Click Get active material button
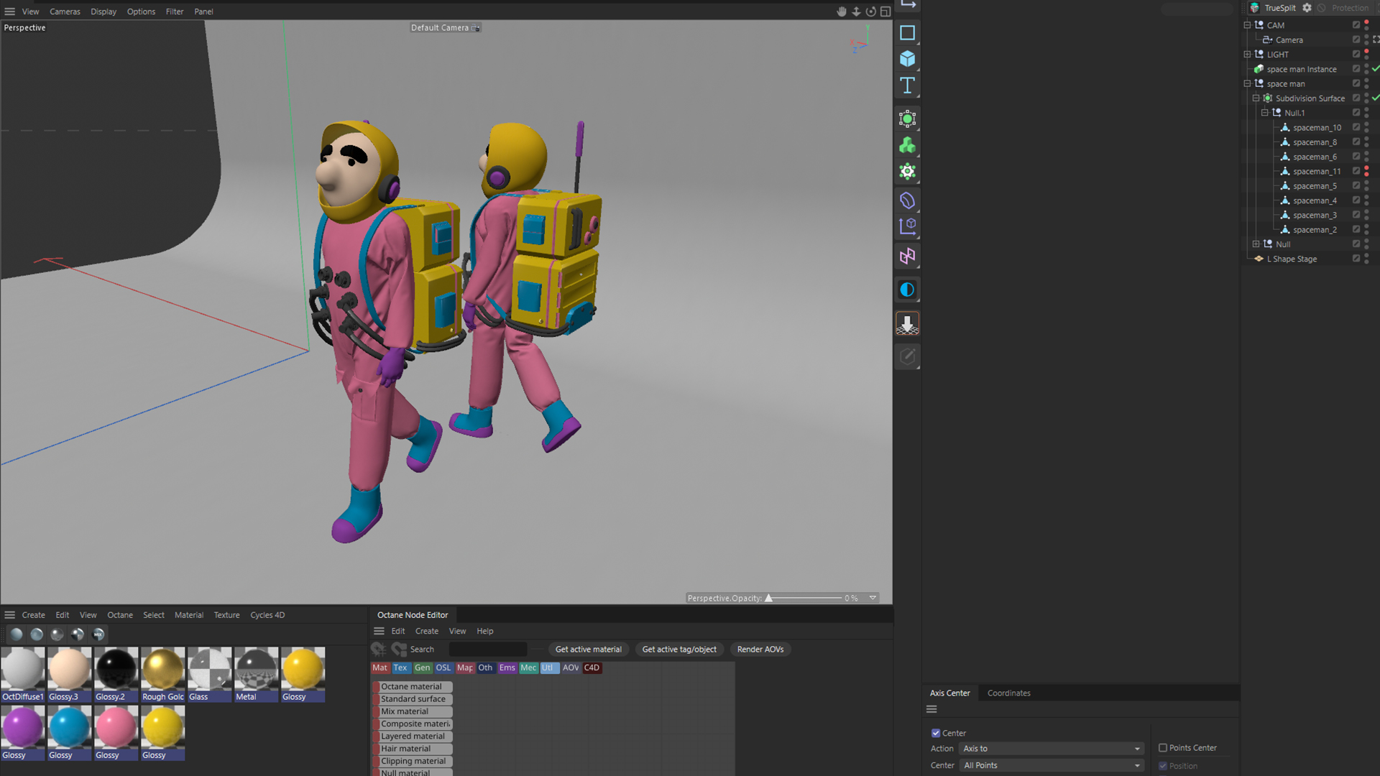1380x776 pixels. [x=588, y=650]
